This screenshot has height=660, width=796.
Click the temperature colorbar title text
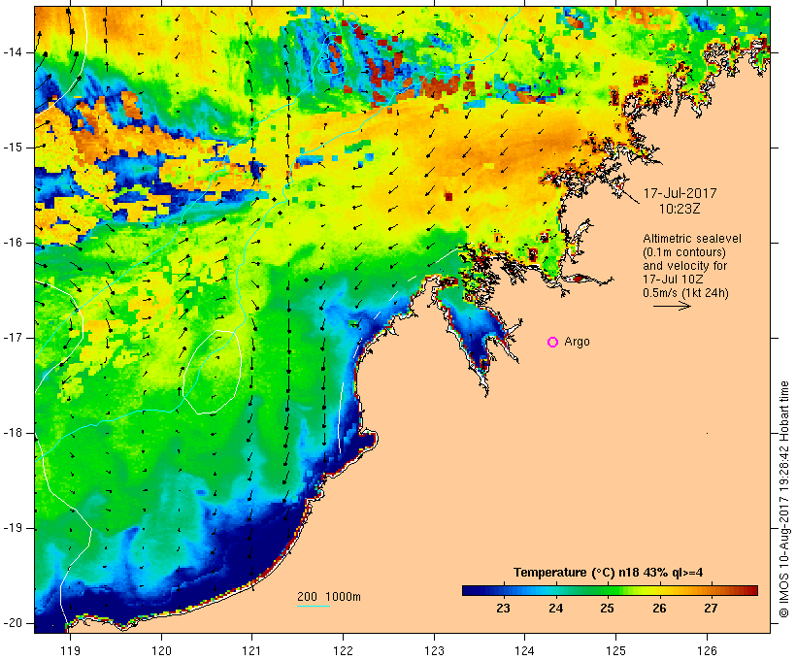coord(609,573)
